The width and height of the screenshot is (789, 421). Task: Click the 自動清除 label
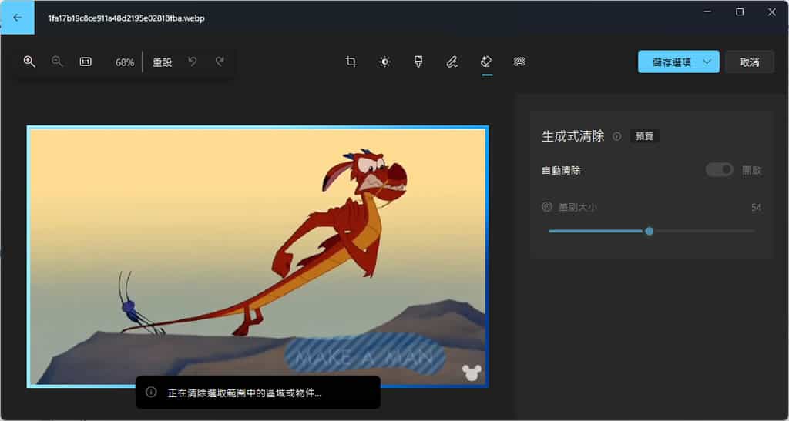(561, 170)
